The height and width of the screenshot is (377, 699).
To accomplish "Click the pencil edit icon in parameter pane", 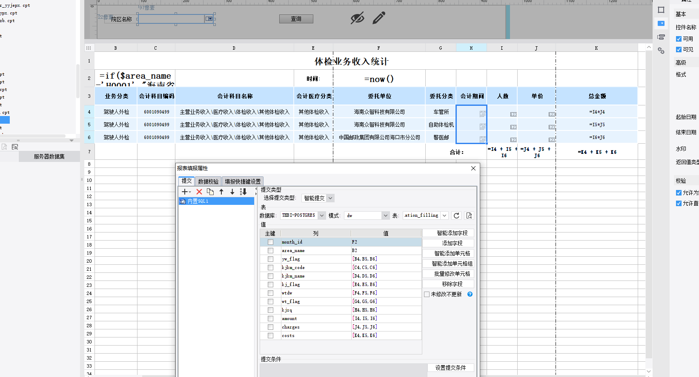I will pos(378,18).
